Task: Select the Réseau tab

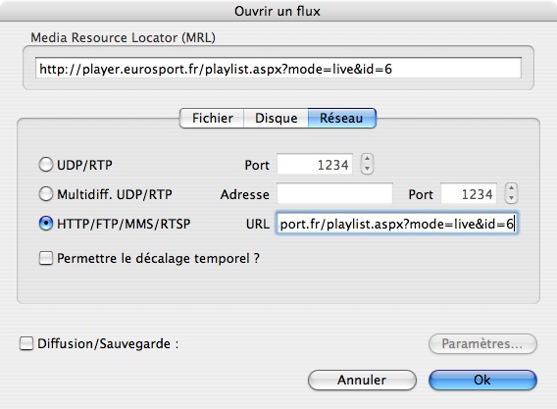Action: tap(341, 118)
